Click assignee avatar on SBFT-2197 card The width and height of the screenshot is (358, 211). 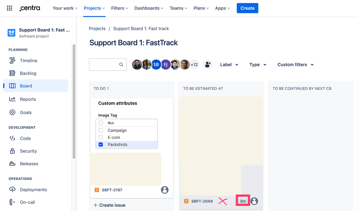pos(164,190)
